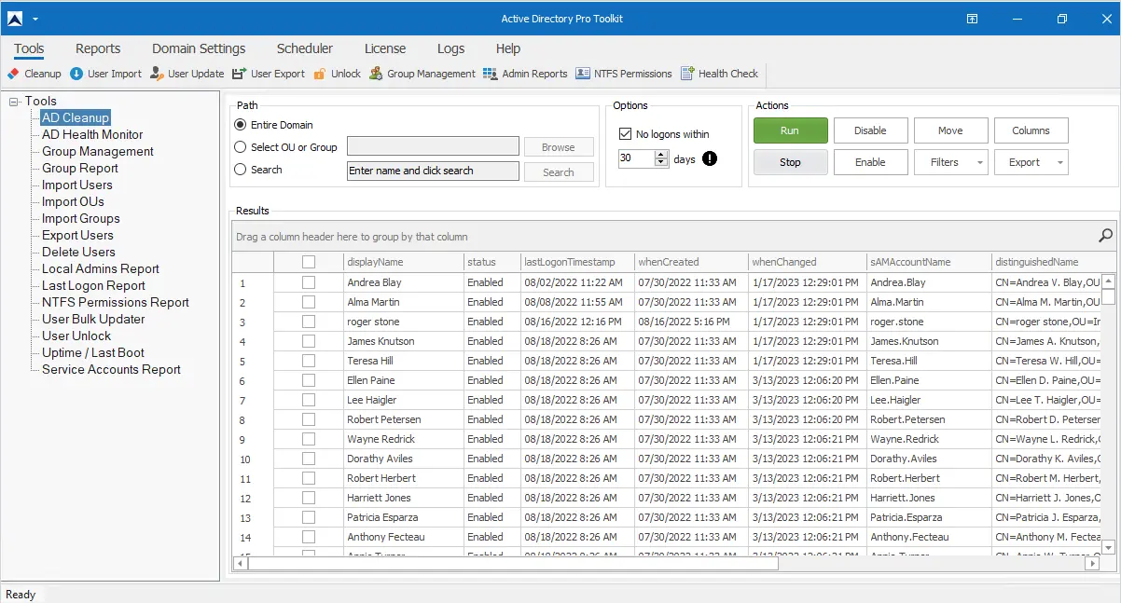Image resolution: width=1121 pixels, height=603 pixels.
Task: Click the Move button in Actions
Action: (950, 130)
